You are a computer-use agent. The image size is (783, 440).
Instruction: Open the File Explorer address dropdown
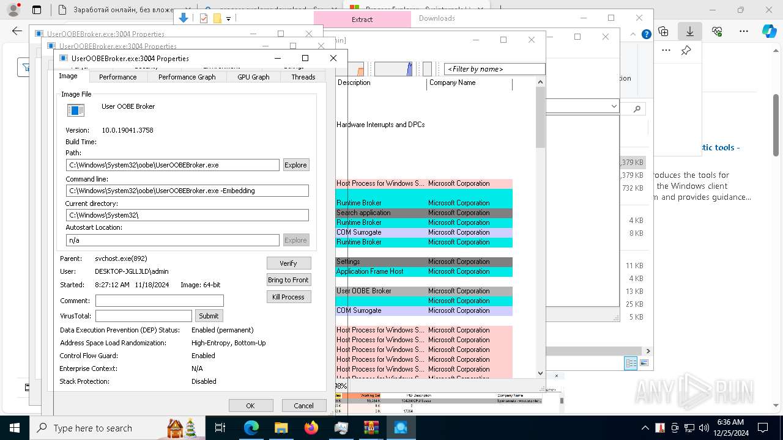614,106
